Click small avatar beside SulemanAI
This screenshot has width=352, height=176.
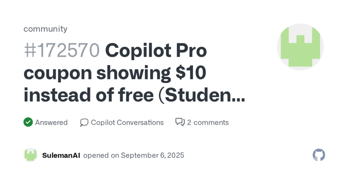pyautogui.click(x=31, y=155)
